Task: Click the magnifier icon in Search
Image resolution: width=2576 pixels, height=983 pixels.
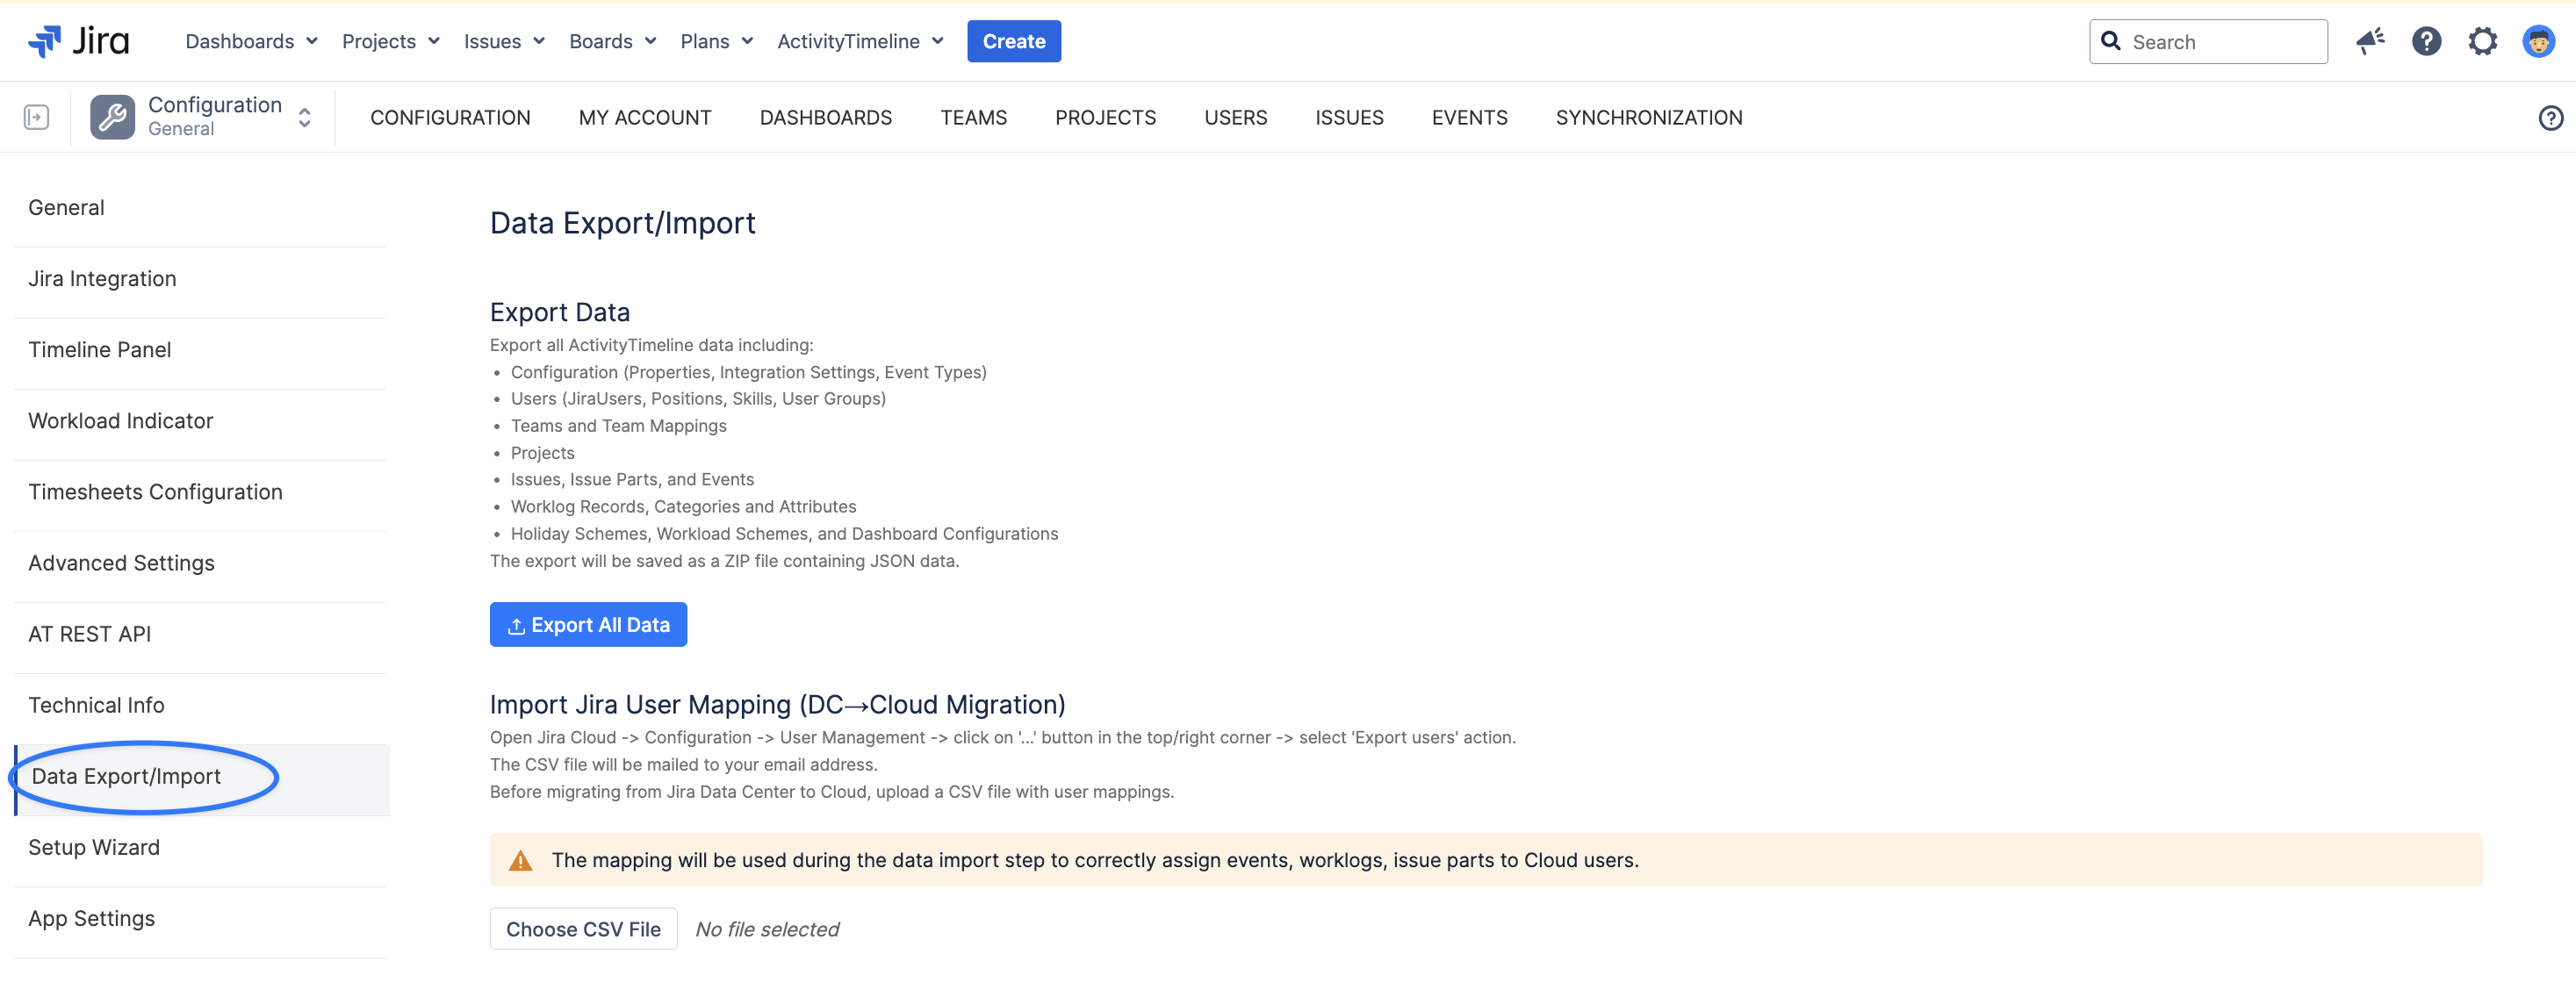Action: point(2110,41)
